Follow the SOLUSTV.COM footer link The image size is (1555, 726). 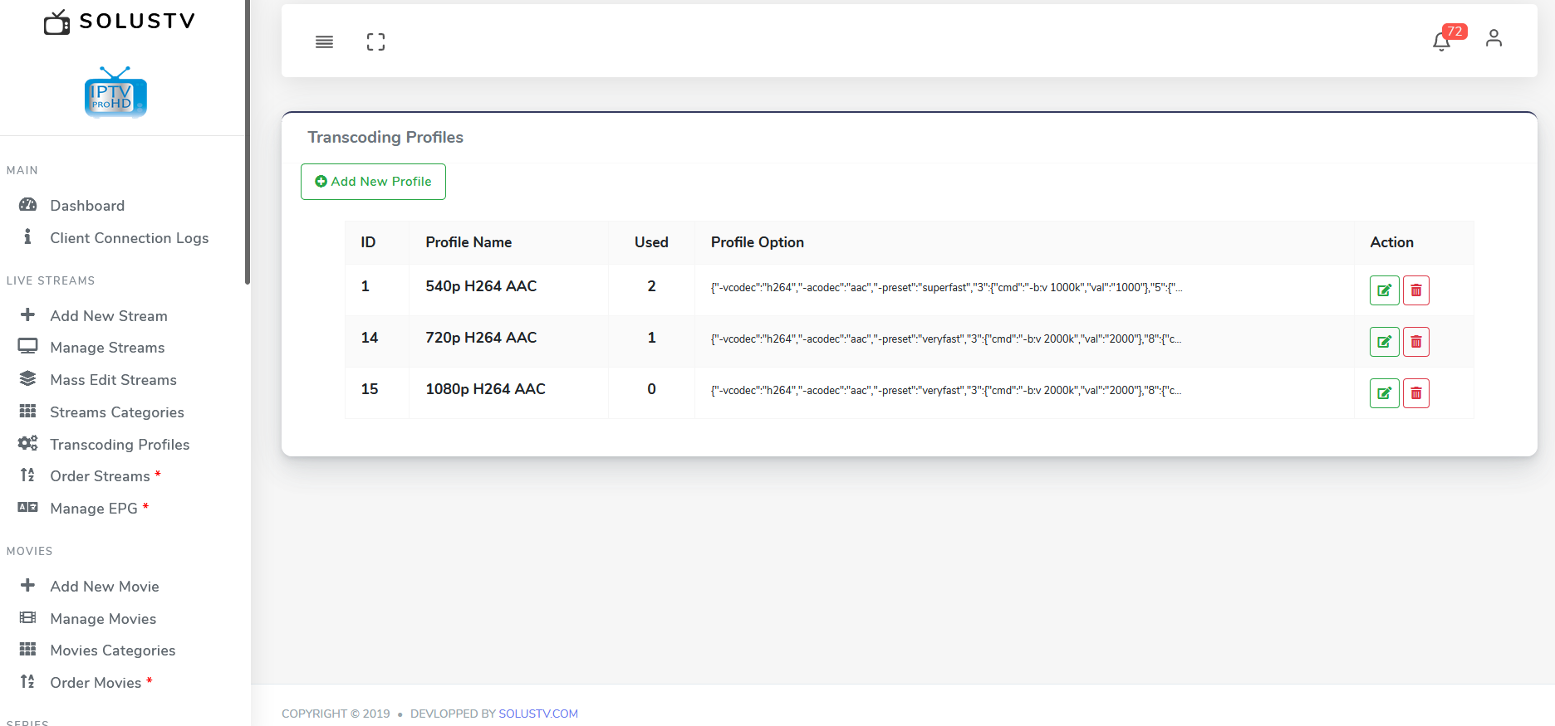pos(537,714)
